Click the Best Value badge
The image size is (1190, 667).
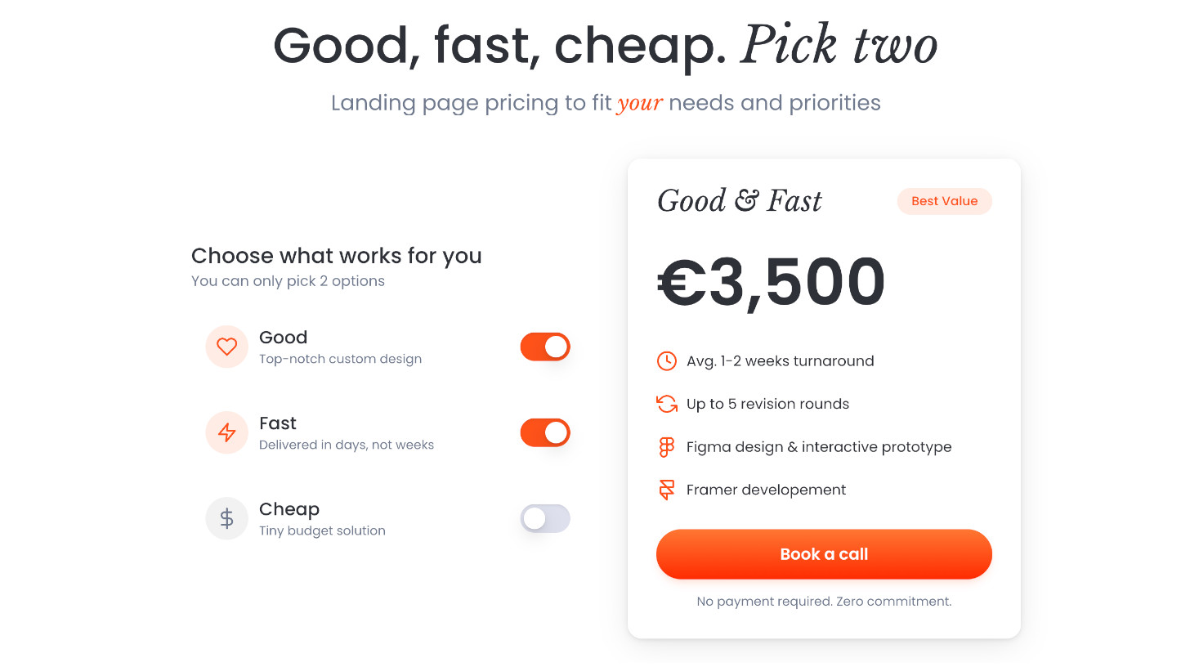pyautogui.click(x=944, y=201)
